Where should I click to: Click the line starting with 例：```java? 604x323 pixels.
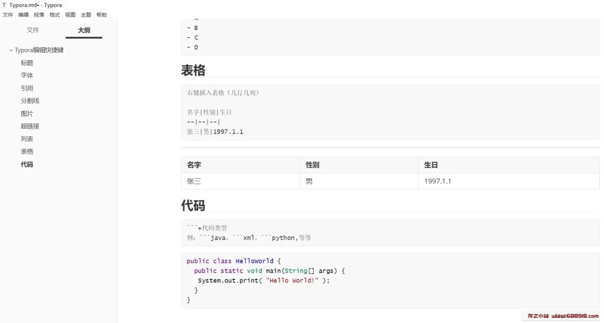(249, 238)
